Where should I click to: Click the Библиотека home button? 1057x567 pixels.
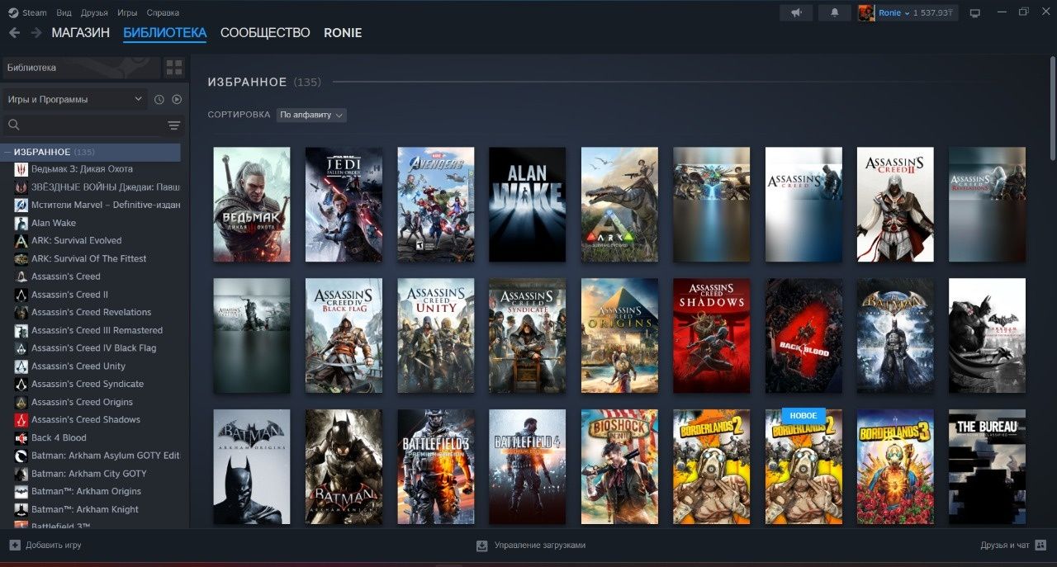click(81, 68)
